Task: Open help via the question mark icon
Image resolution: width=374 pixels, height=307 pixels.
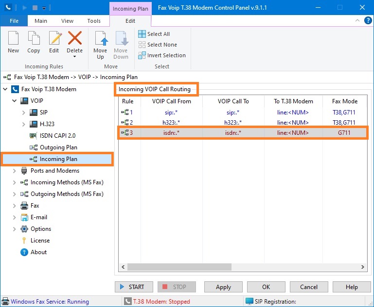Action: click(x=368, y=20)
